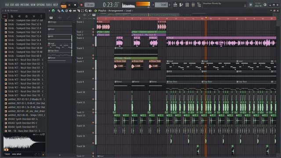Open the Piano roll window icon

(x=181, y=5)
